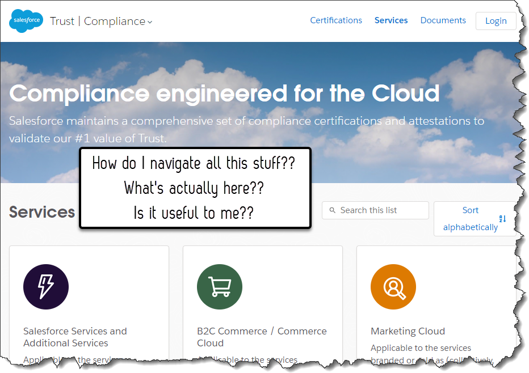The image size is (529, 373).
Task: Click the Sort alphabetically button
Action: tap(475, 219)
